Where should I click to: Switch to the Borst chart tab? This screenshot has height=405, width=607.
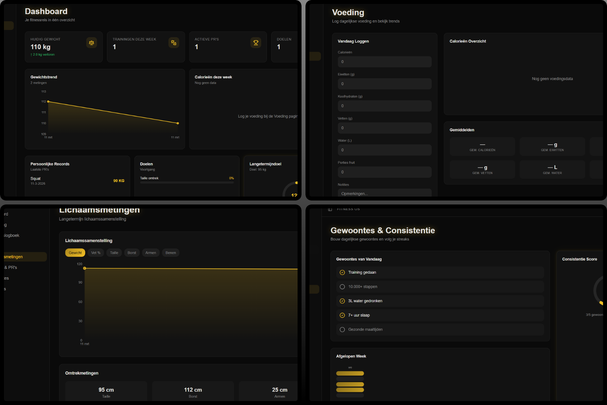(132, 253)
